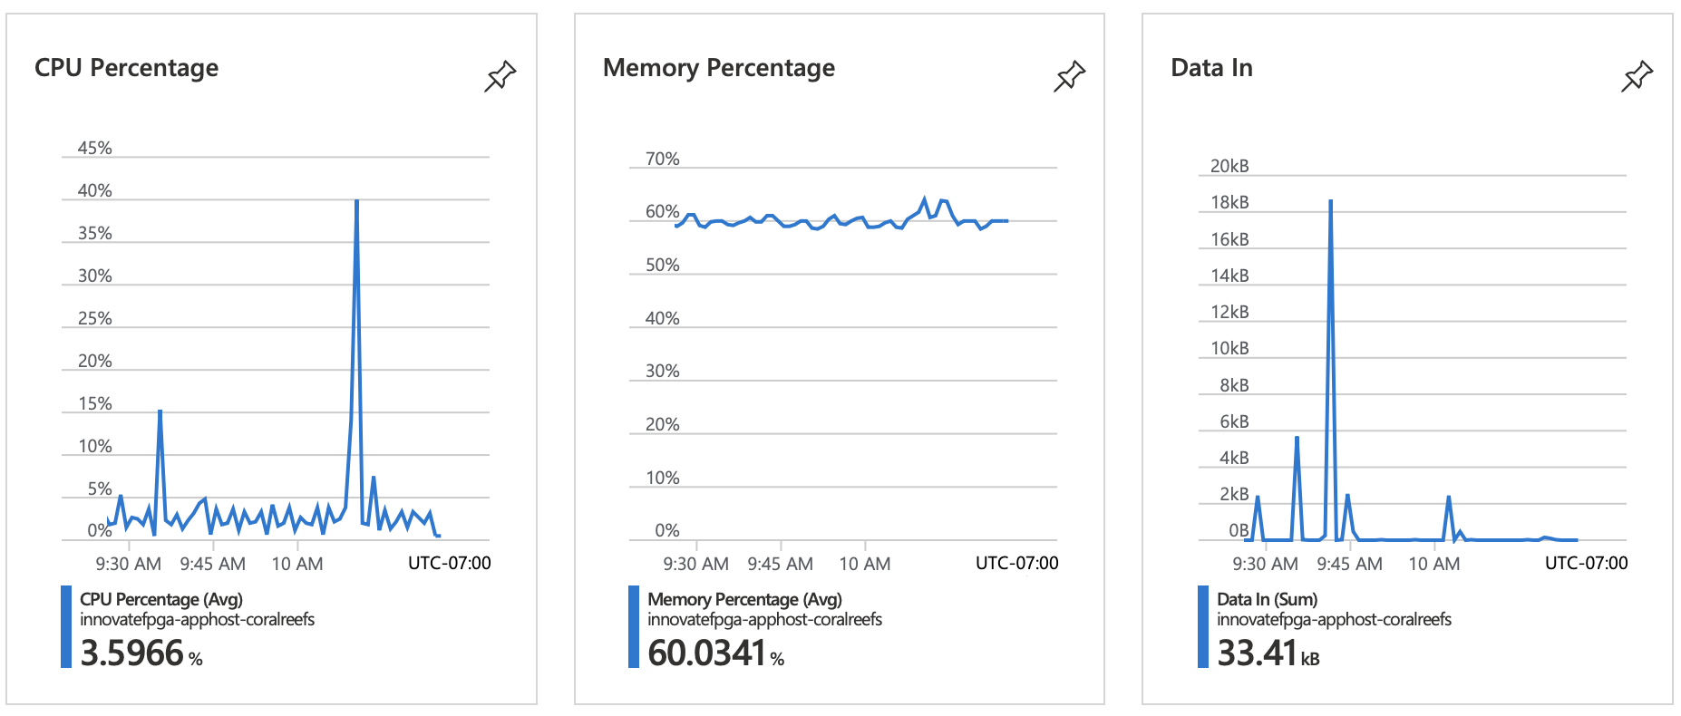The height and width of the screenshot is (716, 1681).
Task: Click the 60.0341 % memory average value
Action: tap(715, 653)
